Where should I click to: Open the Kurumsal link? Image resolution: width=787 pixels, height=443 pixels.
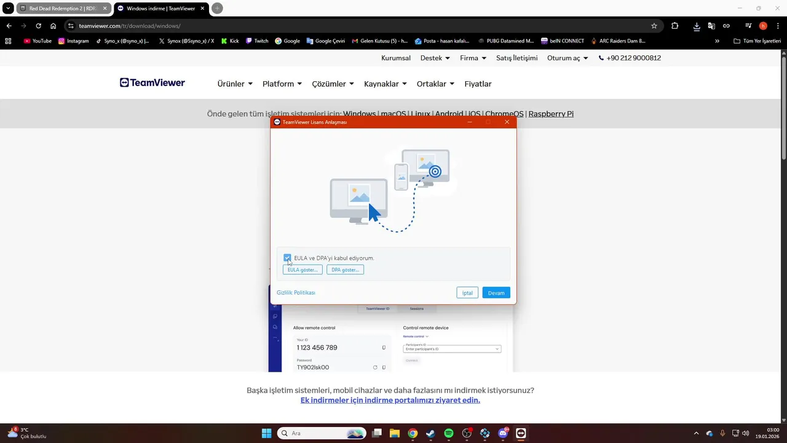[396, 58]
